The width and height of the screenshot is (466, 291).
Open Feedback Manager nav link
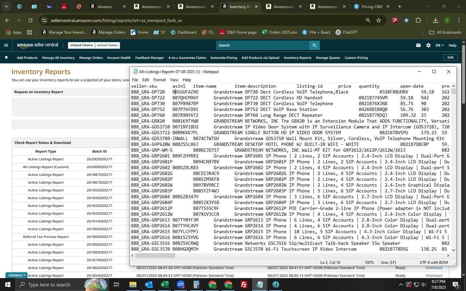150,58
